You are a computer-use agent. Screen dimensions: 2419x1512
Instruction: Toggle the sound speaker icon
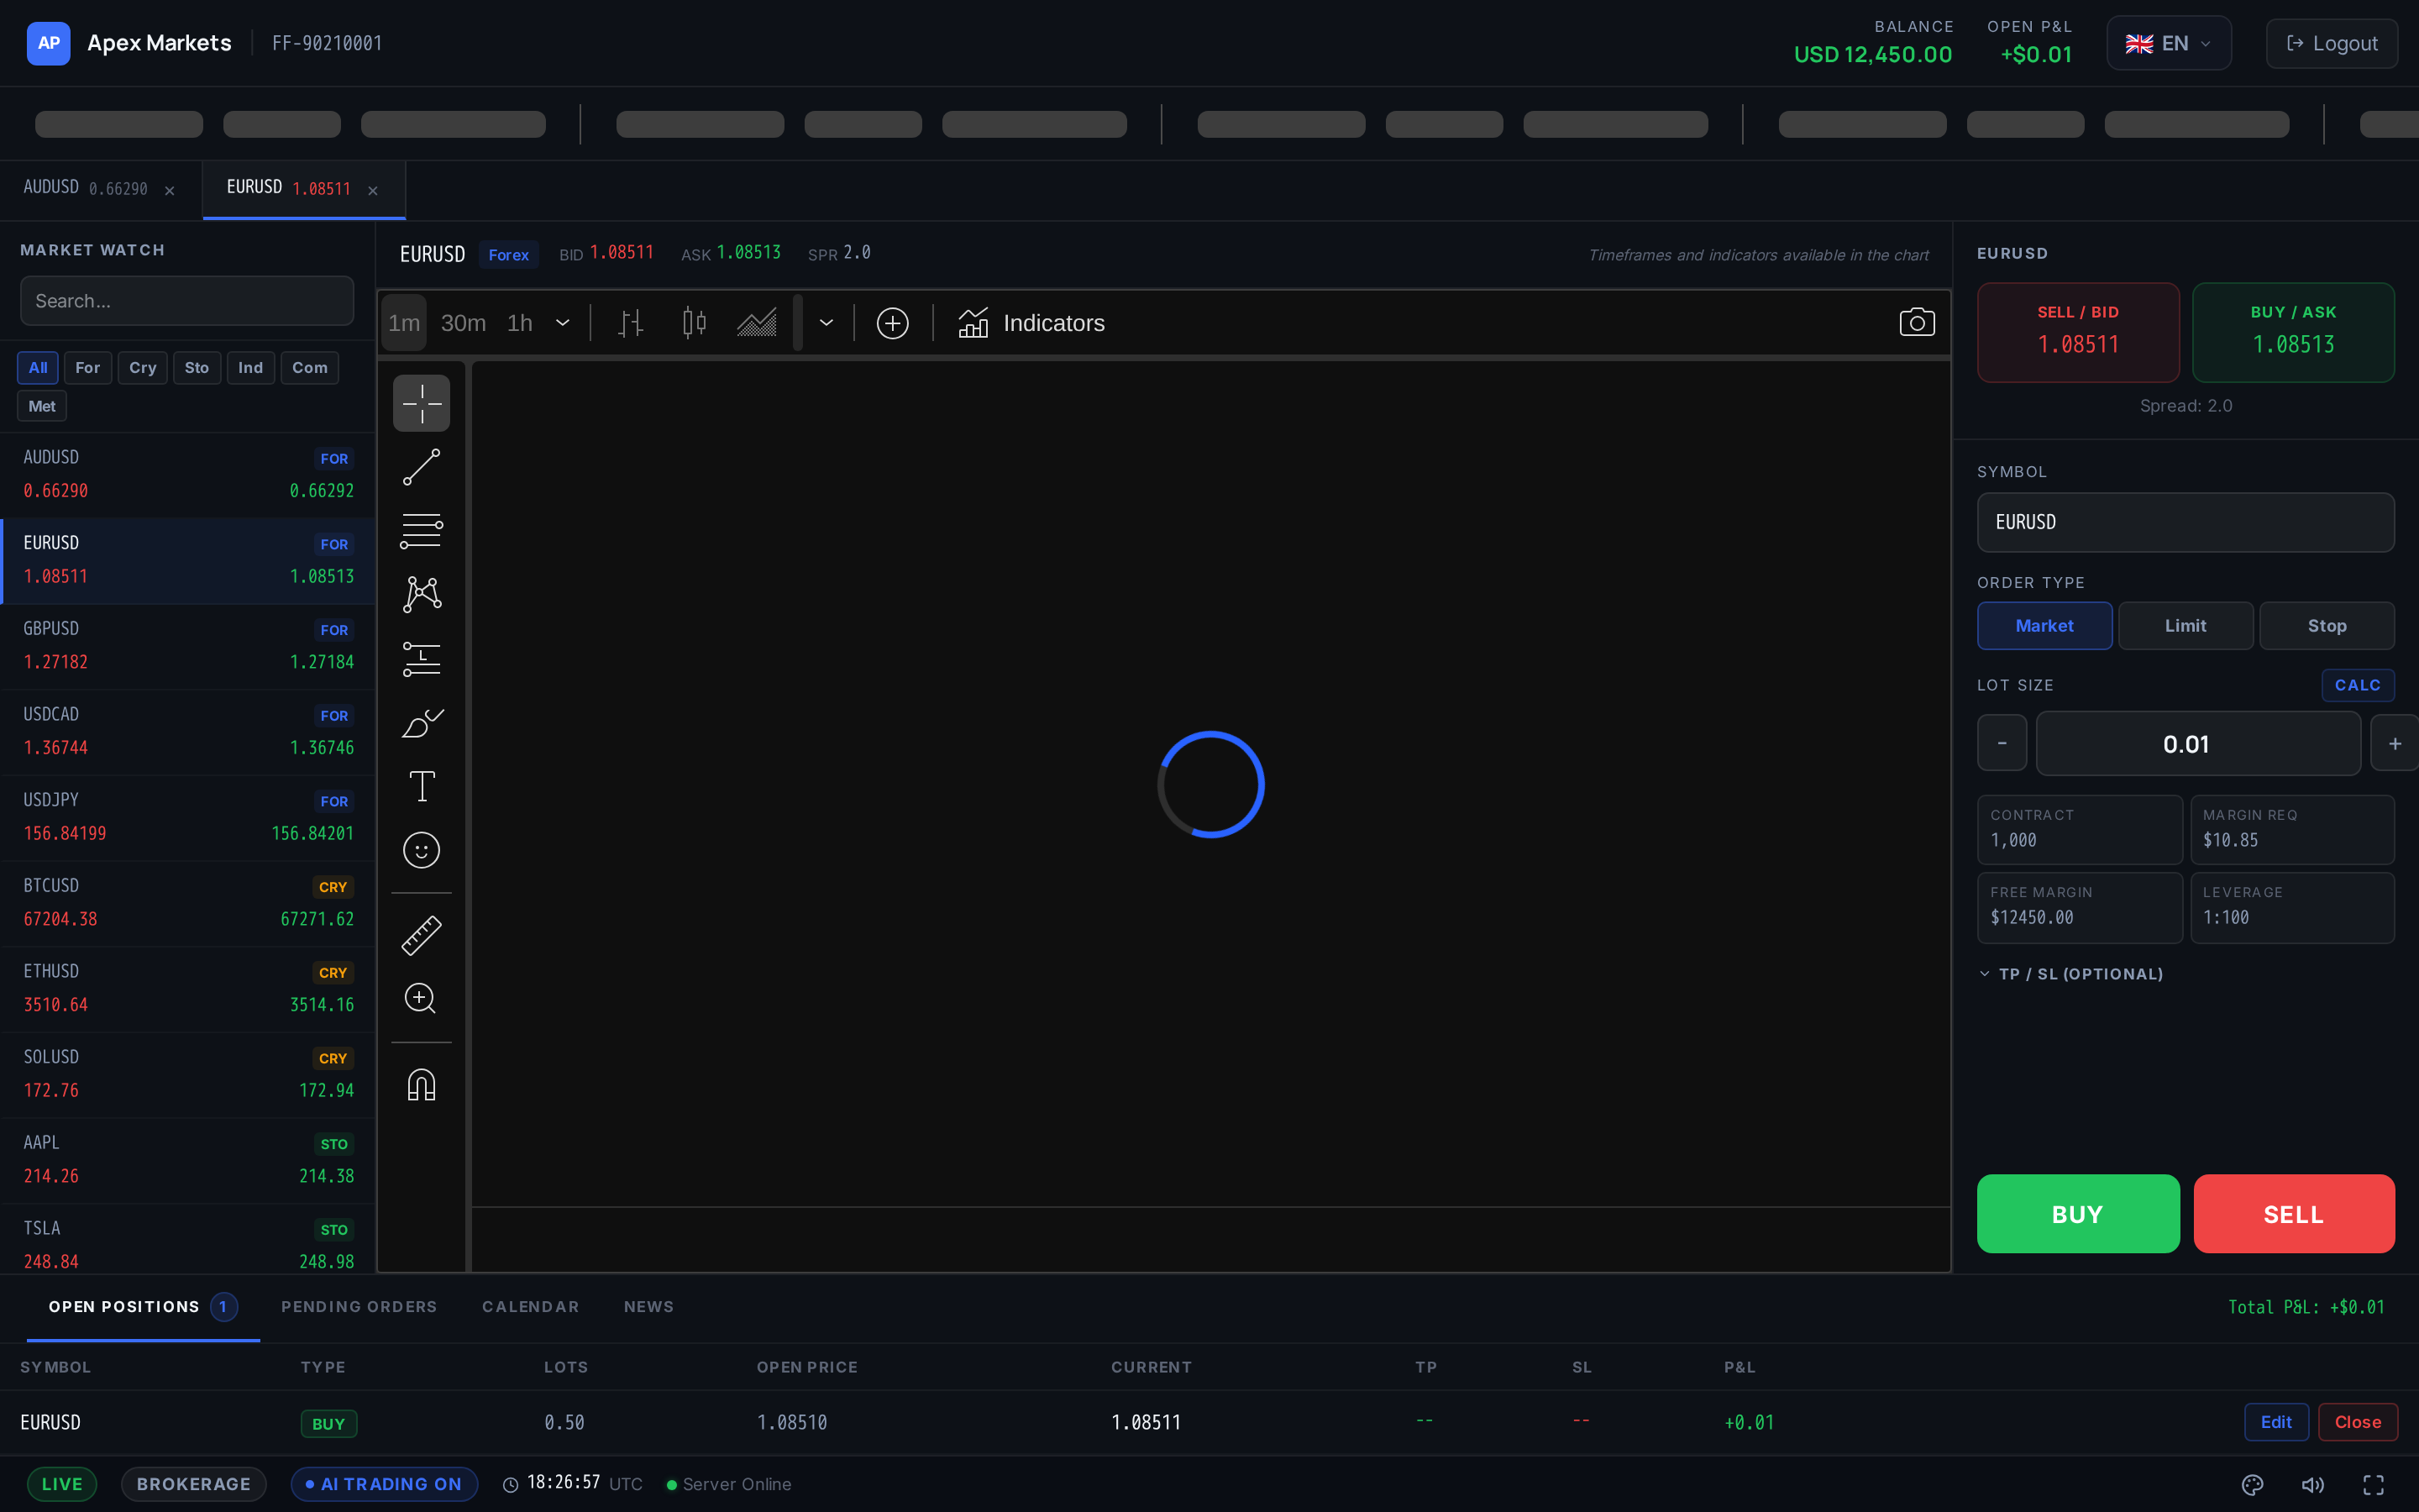(2312, 1484)
